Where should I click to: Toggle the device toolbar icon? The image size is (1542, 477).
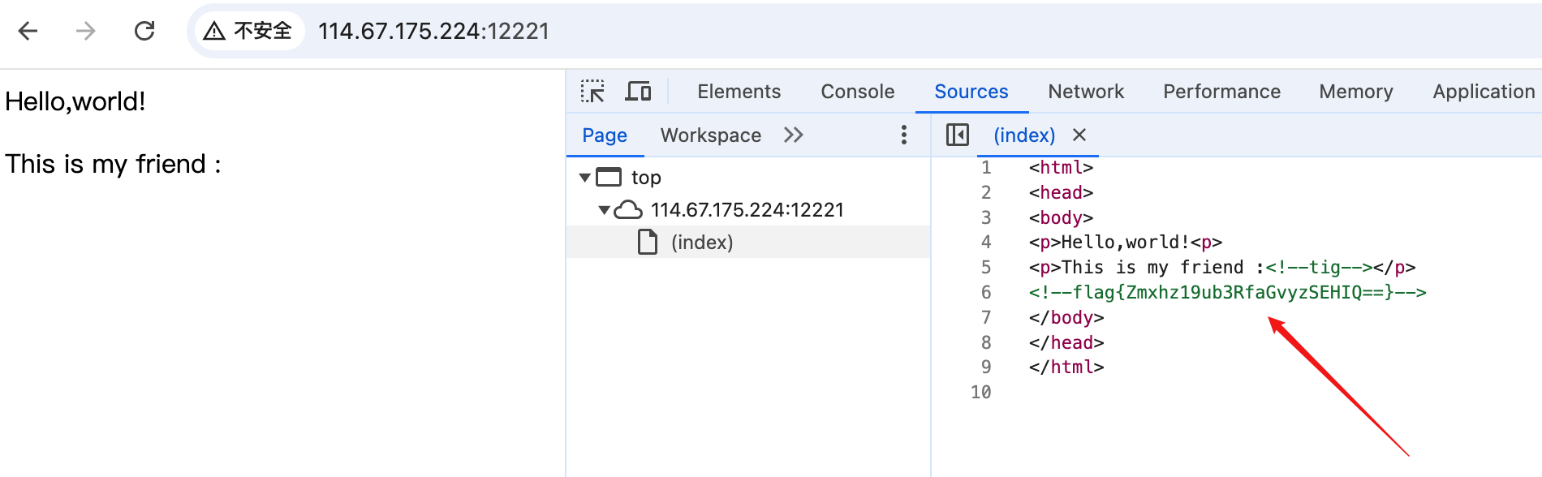pos(638,91)
